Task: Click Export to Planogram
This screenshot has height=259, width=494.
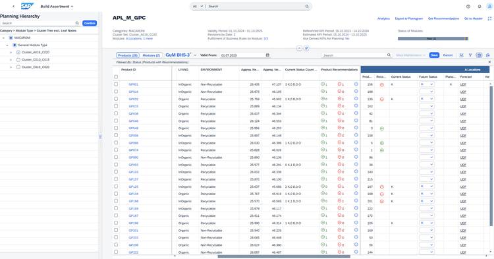Action: [408, 18]
